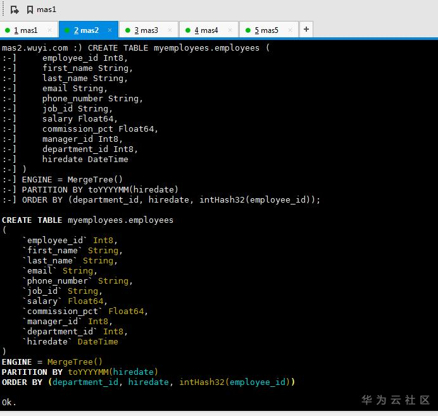Click input line 'employee_id Int8,'

pos(85,58)
